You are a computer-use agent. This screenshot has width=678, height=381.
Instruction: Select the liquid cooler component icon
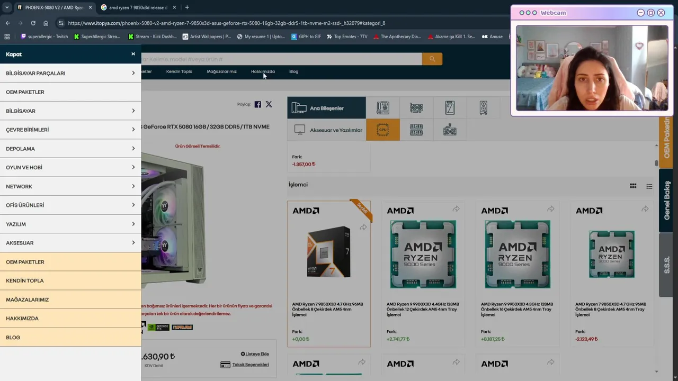450,130
